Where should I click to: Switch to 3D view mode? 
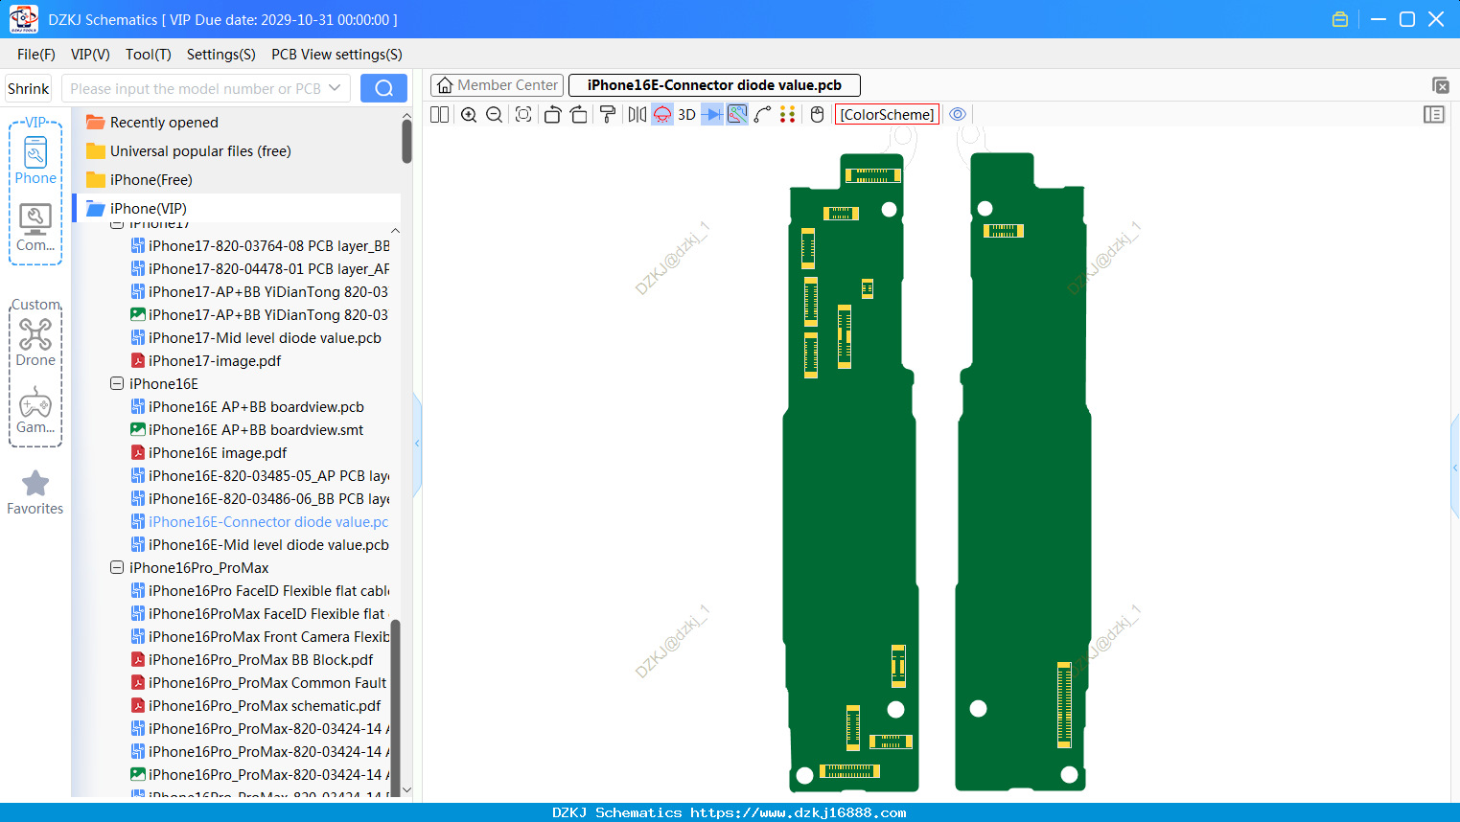(686, 115)
